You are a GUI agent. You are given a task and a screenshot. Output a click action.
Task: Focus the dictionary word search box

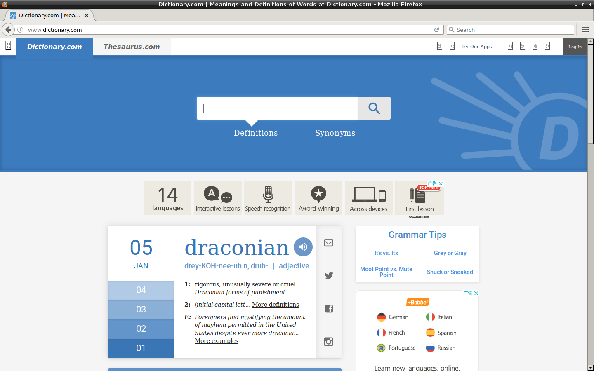pos(277,108)
